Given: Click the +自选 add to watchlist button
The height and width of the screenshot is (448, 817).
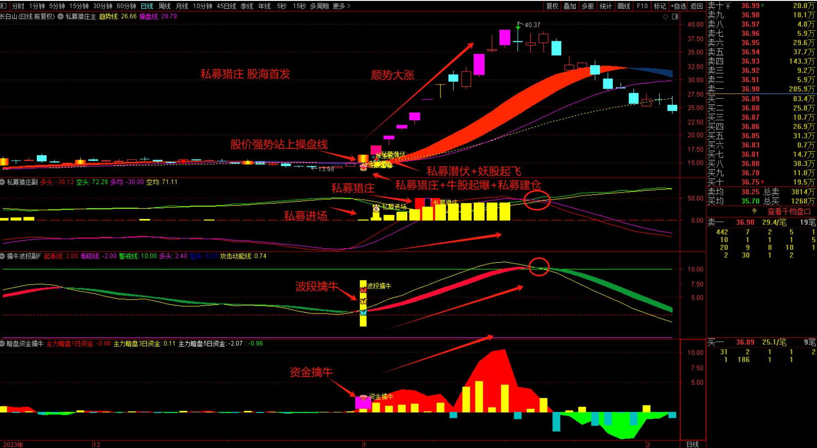Looking at the screenshot, I should [678, 6].
